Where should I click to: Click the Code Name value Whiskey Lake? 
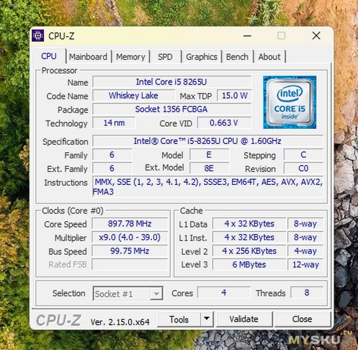click(x=134, y=96)
